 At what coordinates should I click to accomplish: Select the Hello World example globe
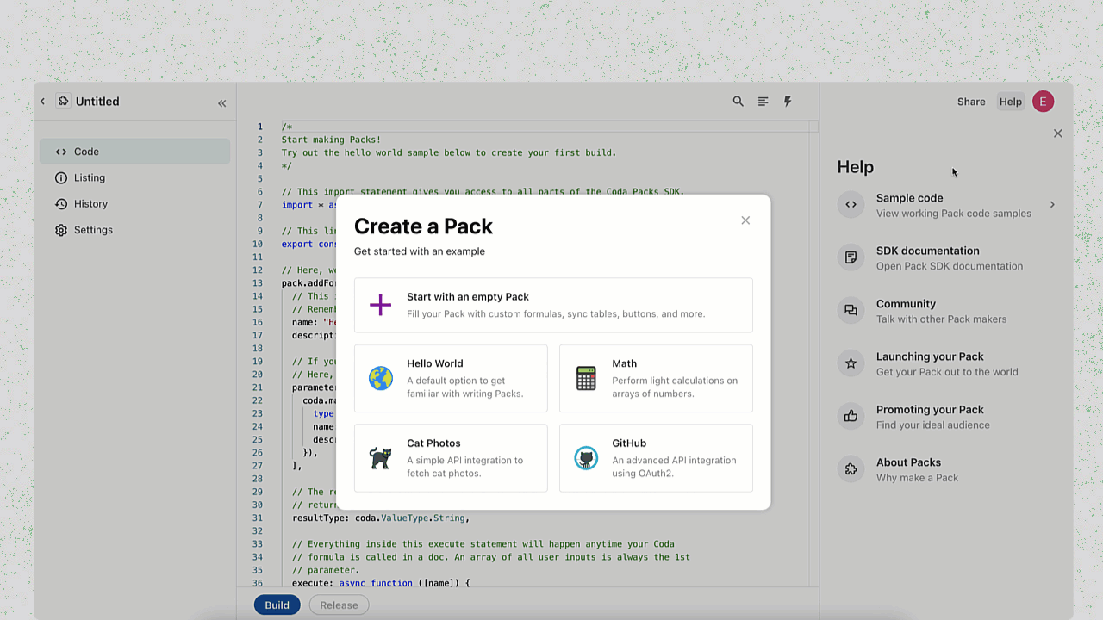(381, 378)
